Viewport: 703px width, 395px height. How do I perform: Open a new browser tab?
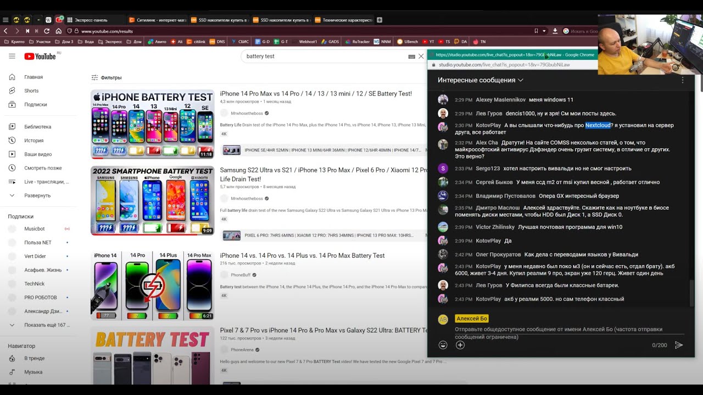tap(380, 20)
